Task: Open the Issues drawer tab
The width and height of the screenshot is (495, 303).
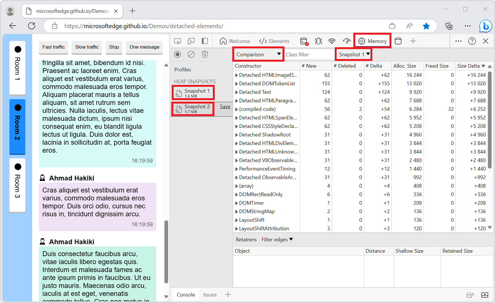Action: [210, 295]
